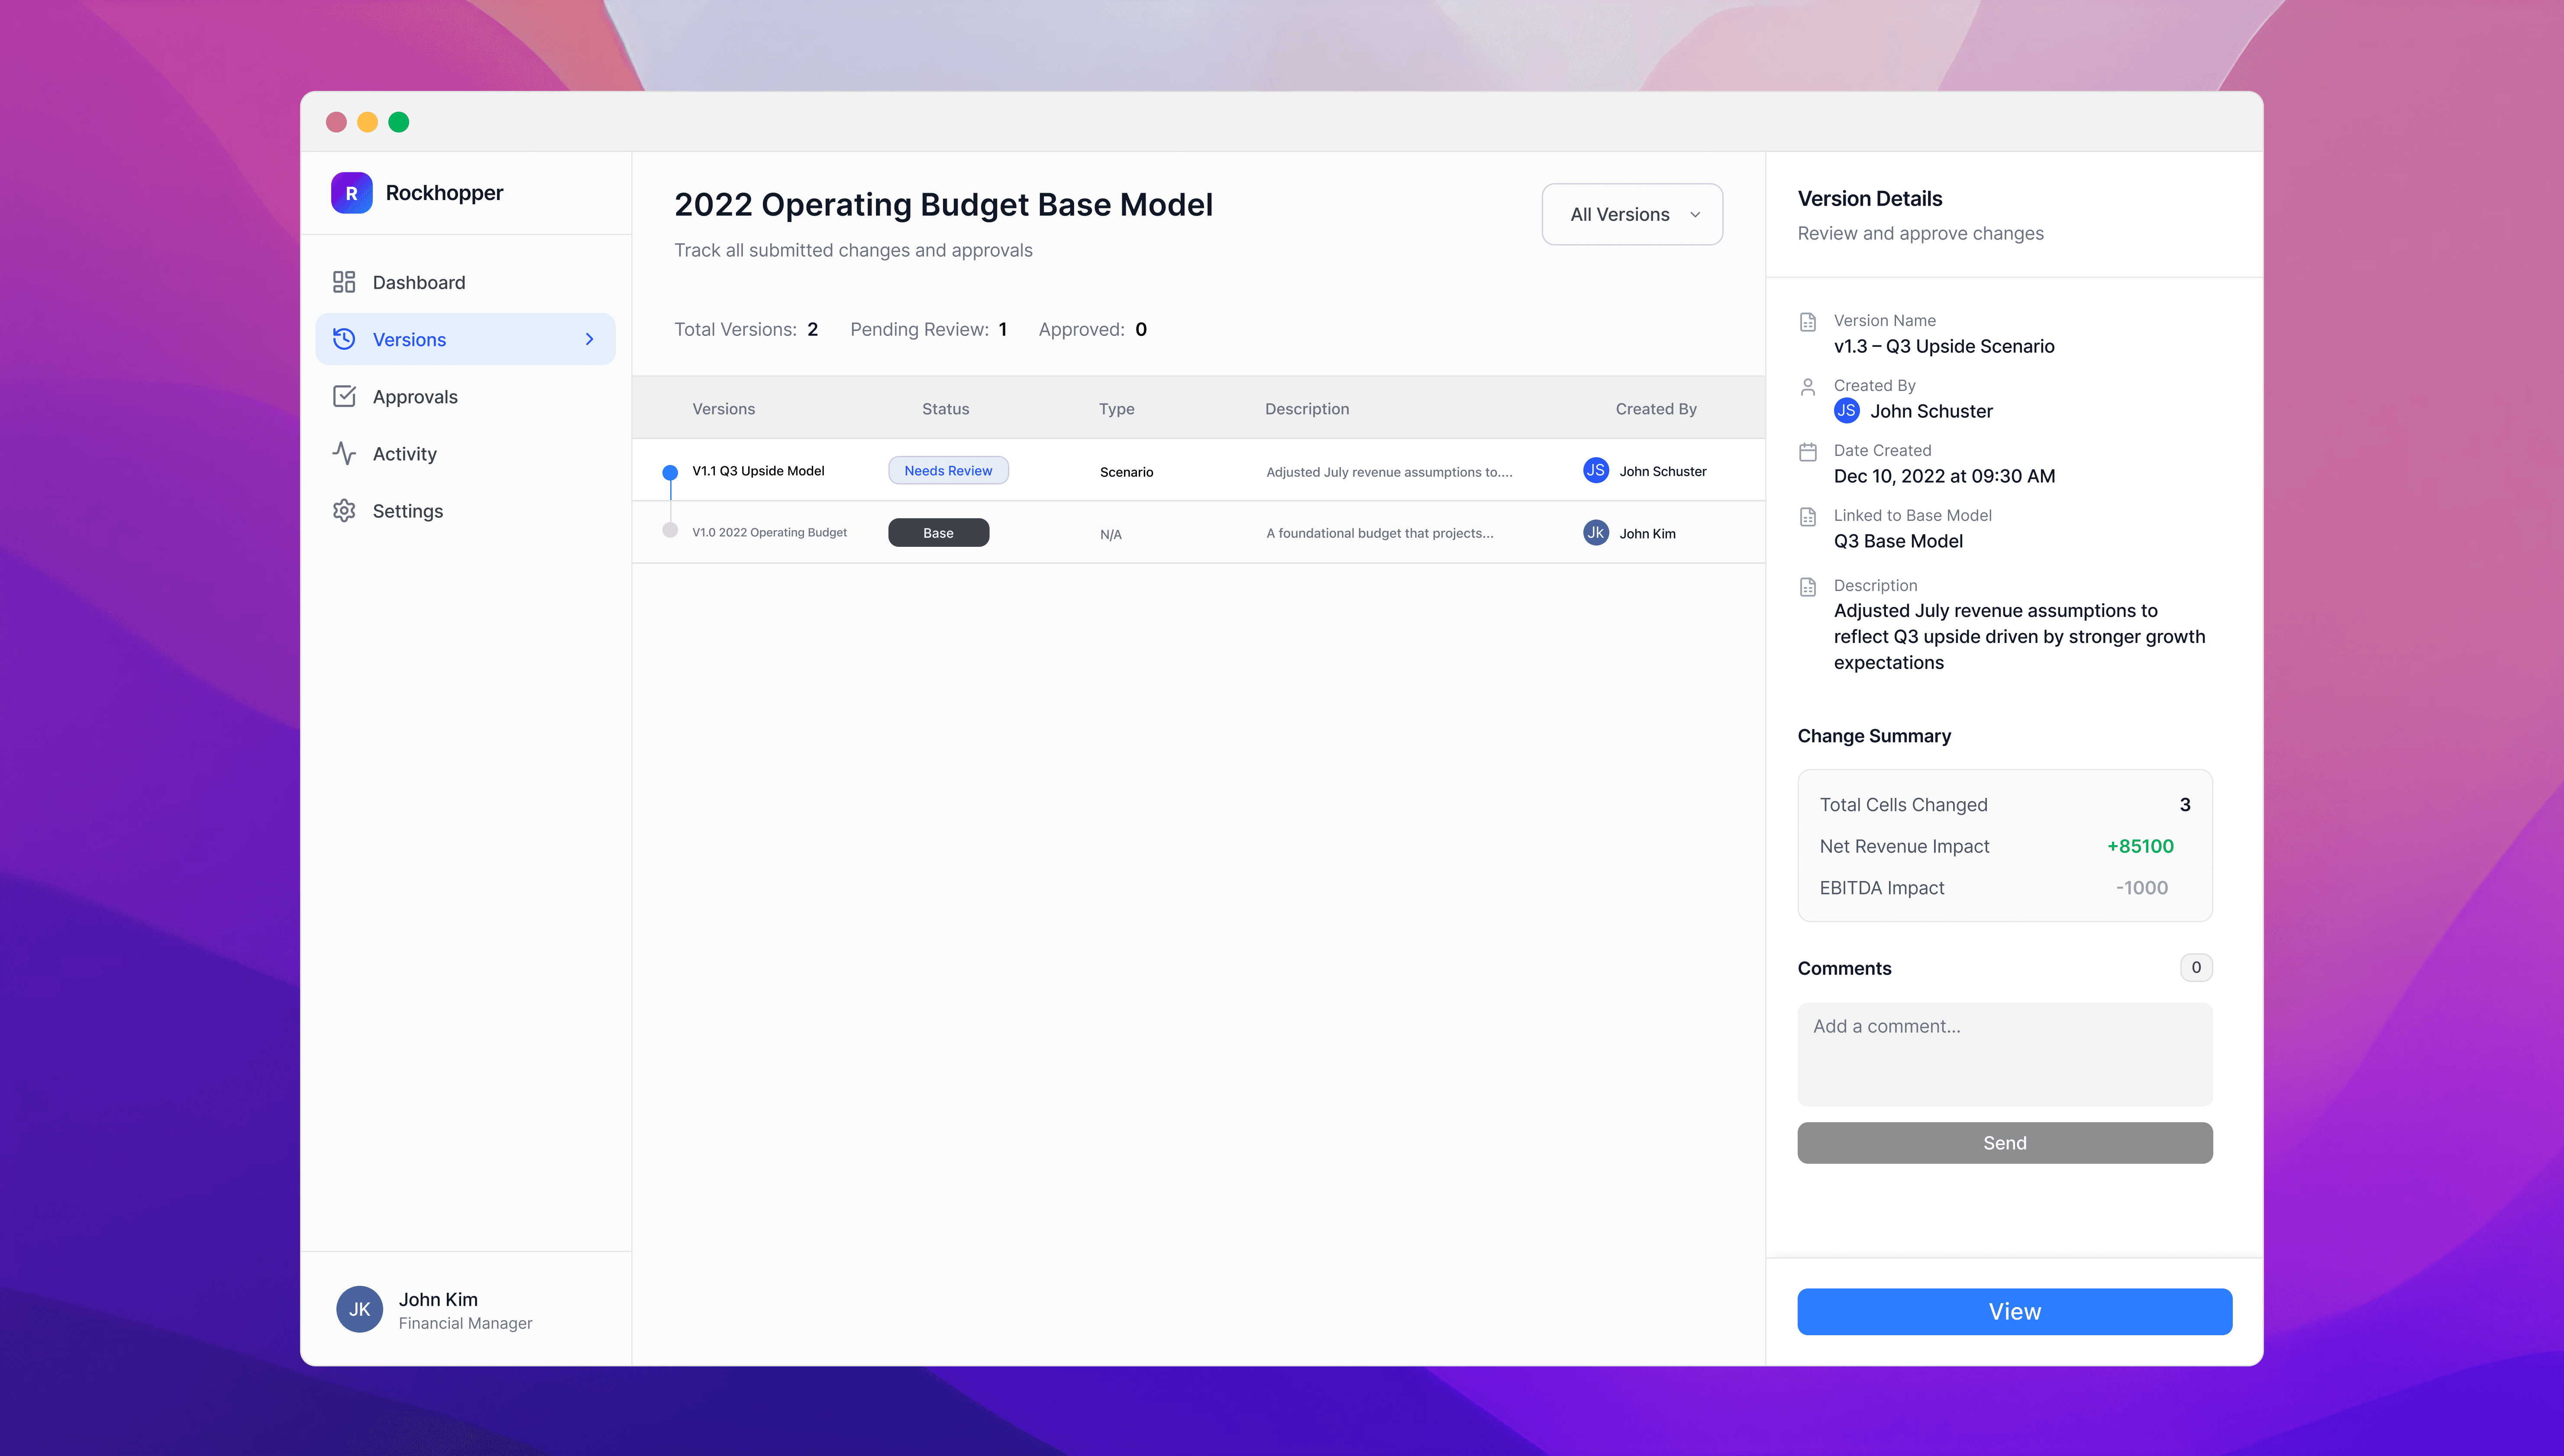The height and width of the screenshot is (1456, 2564).
Task: Click the Rockhopper logo icon
Action: point(351,193)
